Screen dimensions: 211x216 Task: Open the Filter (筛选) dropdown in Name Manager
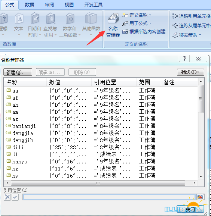click(x=190, y=72)
